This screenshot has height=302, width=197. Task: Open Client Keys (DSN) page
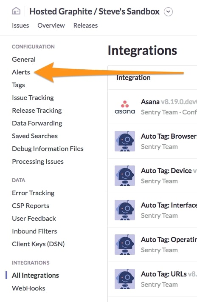(x=38, y=244)
